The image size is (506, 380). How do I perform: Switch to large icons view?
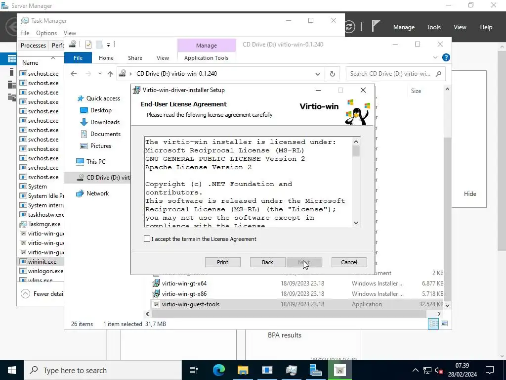(444, 324)
